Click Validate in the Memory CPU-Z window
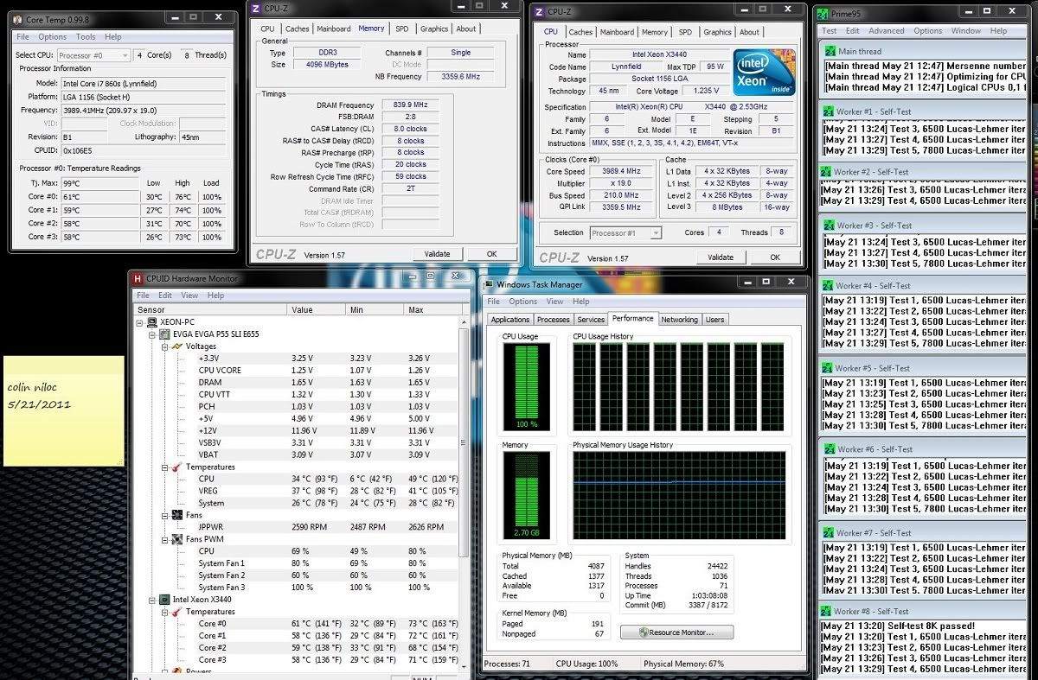The image size is (1038, 680). (x=437, y=254)
